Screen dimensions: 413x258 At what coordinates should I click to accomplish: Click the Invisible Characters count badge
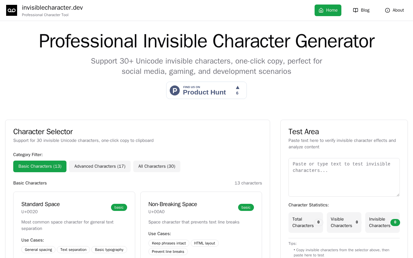click(x=395, y=223)
